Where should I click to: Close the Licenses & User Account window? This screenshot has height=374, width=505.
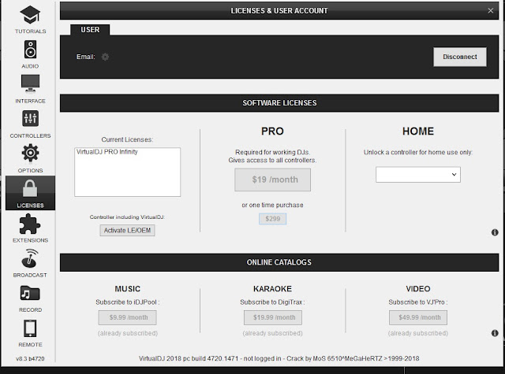[491, 10]
